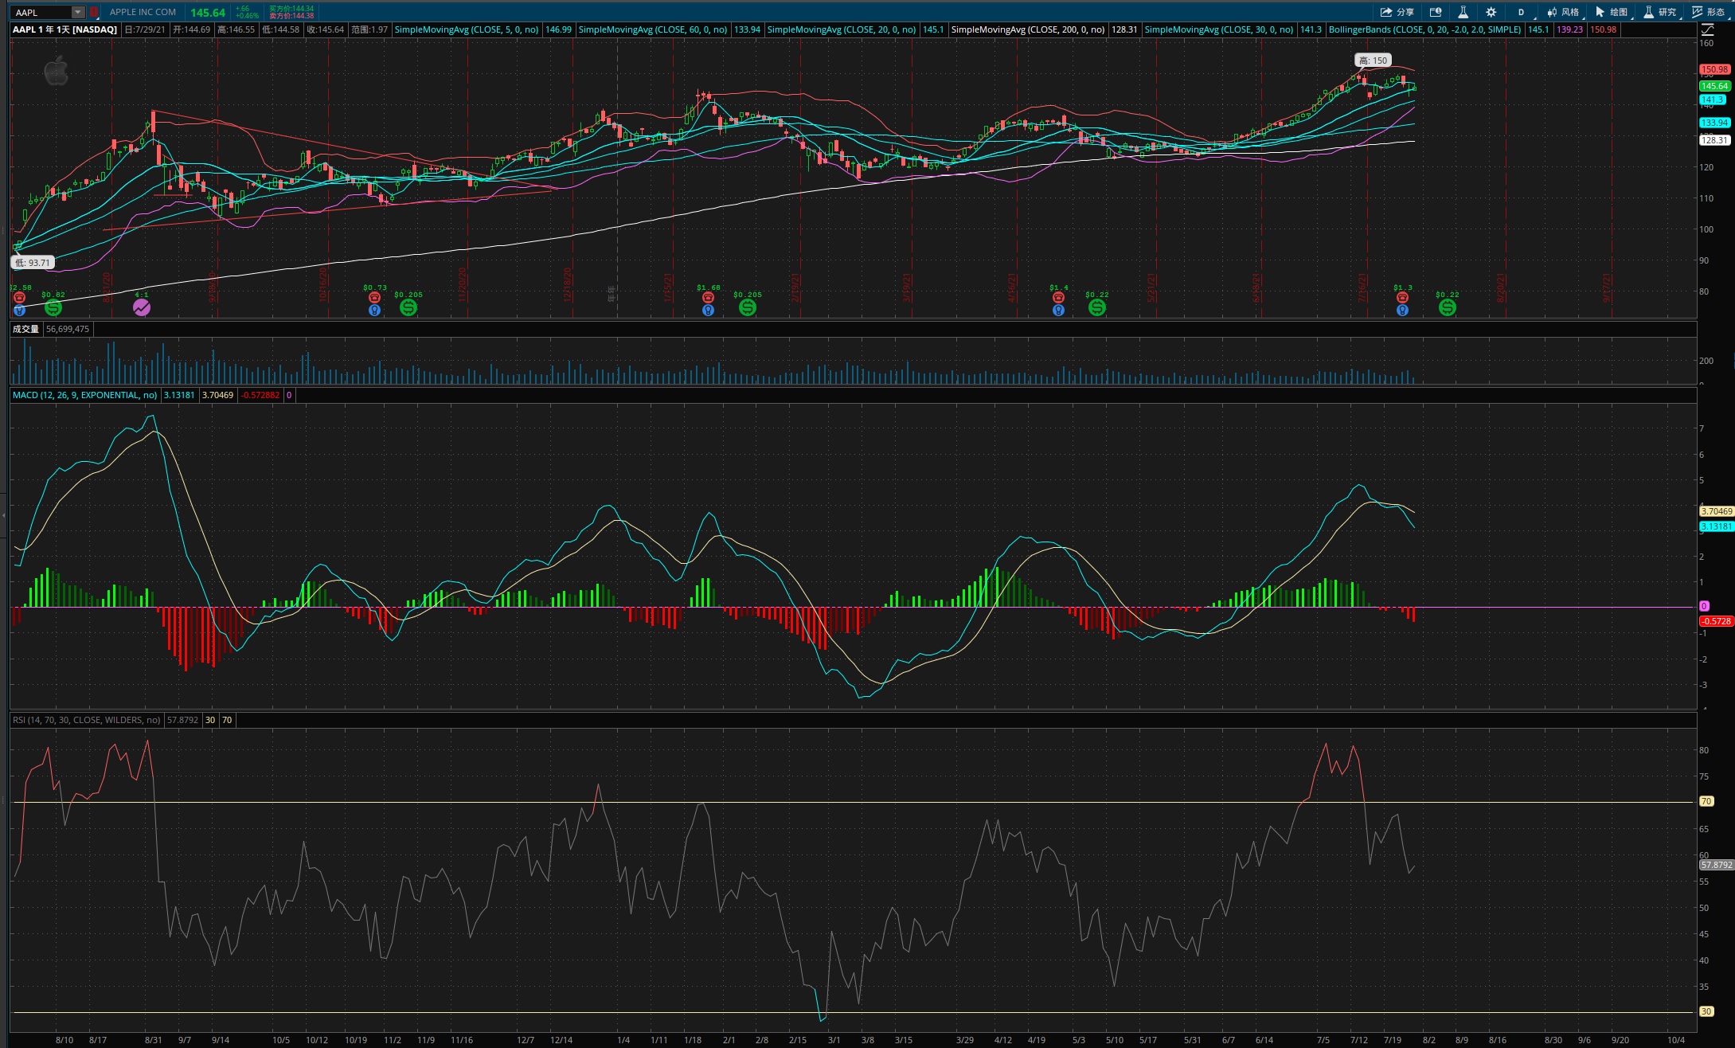This screenshot has width=1735, height=1048.
Task: Click the green 145.64 price axis tag
Action: [x=1714, y=86]
